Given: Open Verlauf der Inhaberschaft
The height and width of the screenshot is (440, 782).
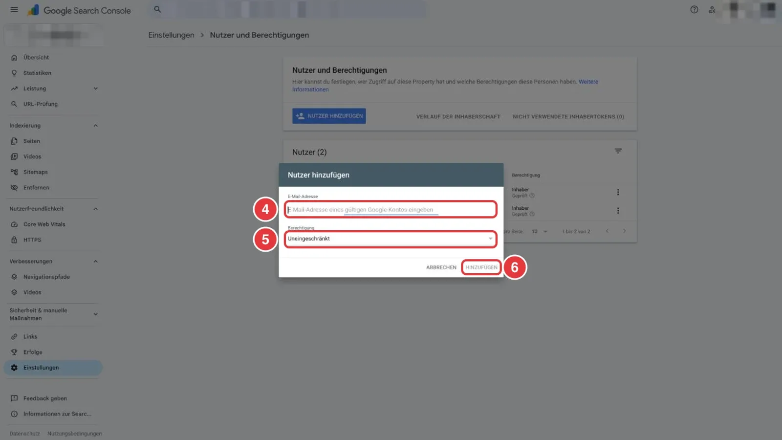Looking at the screenshot, I should coord(458,117).
